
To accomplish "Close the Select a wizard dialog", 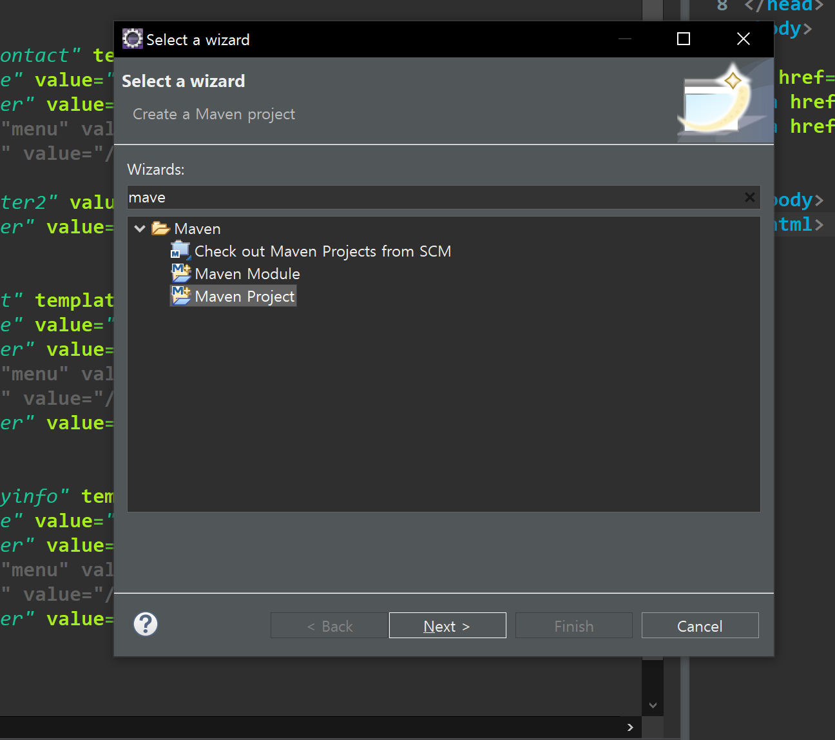I will tap(744, 39).
